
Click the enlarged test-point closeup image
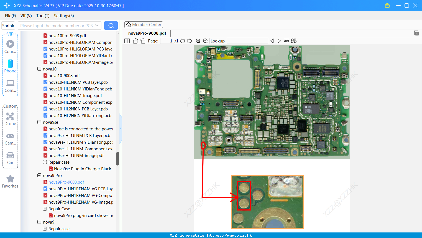coord(267,202)
